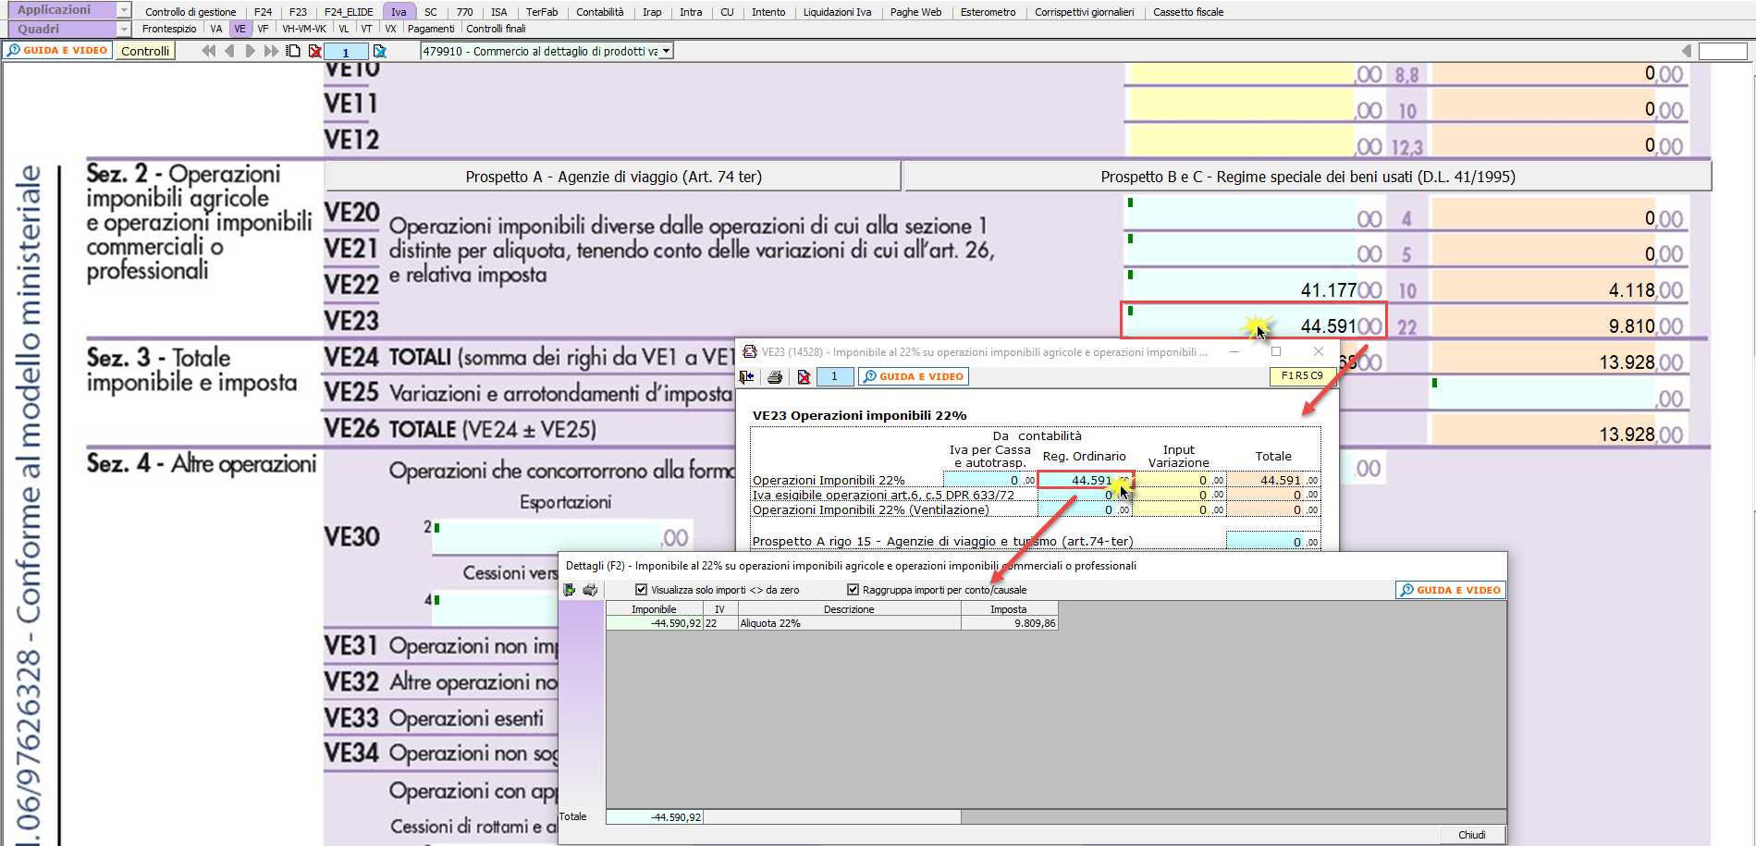Exit VE23 detail window via door icon
This screenshot has width=1756, height=846.
click(x=747, y=376)
